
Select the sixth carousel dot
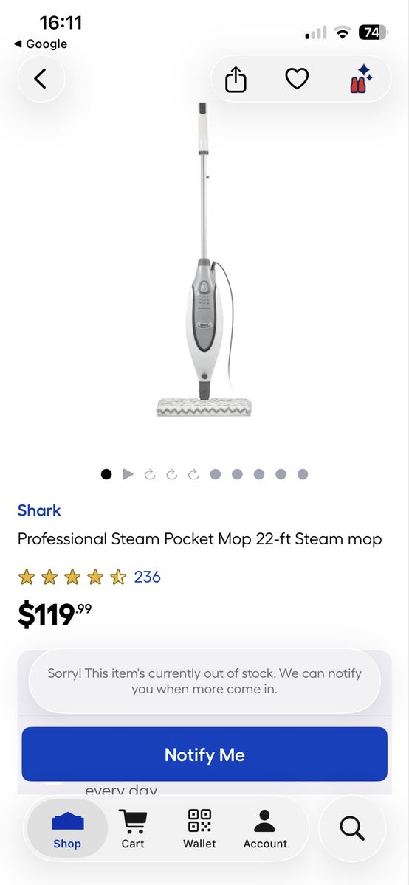(x=216, y=474)
